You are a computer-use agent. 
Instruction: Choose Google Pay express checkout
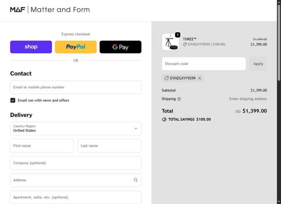point(120,47)
